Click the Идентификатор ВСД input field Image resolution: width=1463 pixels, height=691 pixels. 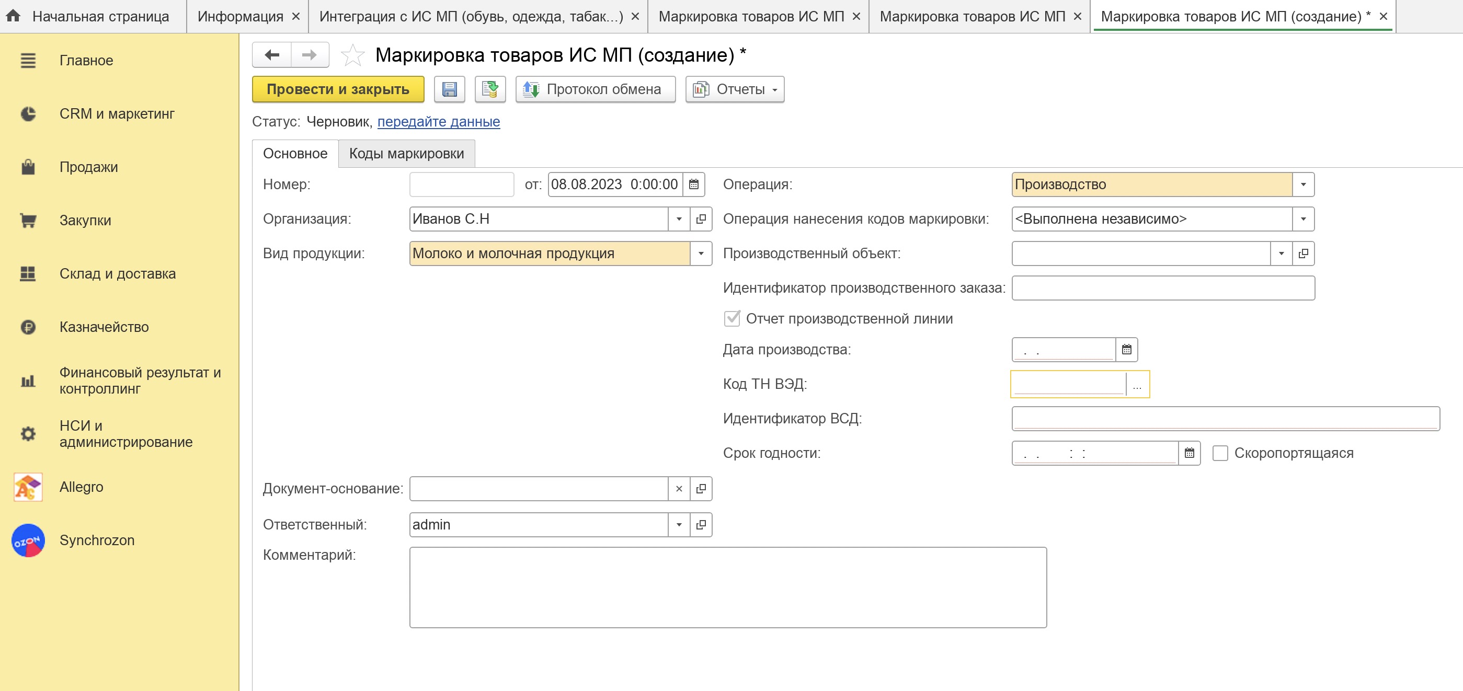[x=1226, y=419]
